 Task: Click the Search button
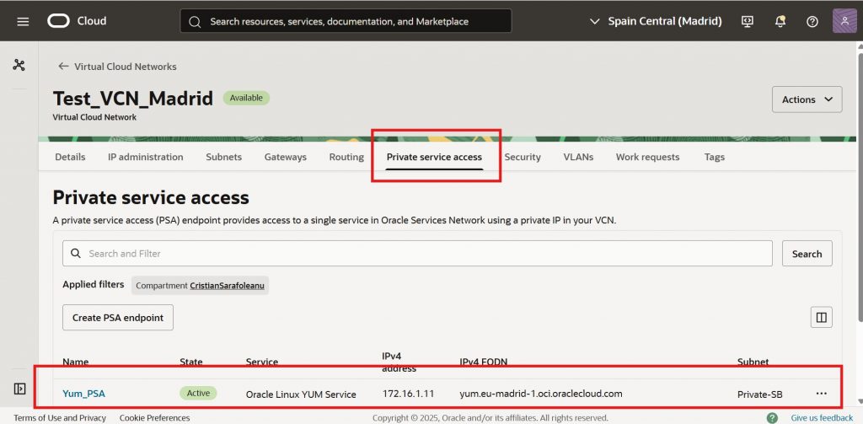point(807,254)
